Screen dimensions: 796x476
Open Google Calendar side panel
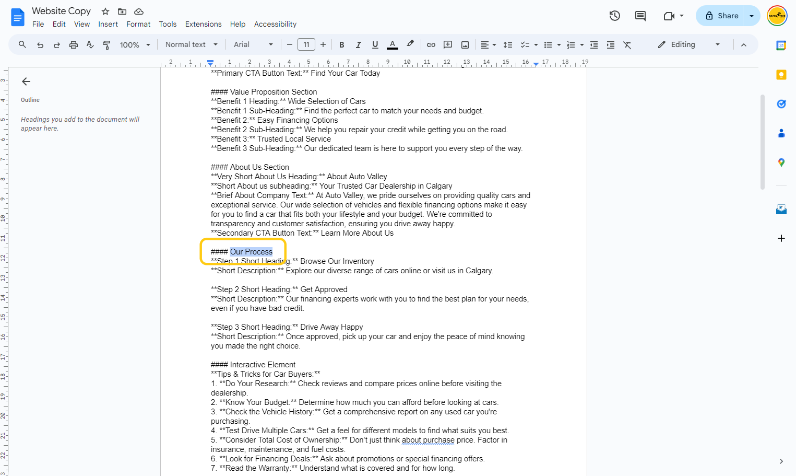coord(781,45)
